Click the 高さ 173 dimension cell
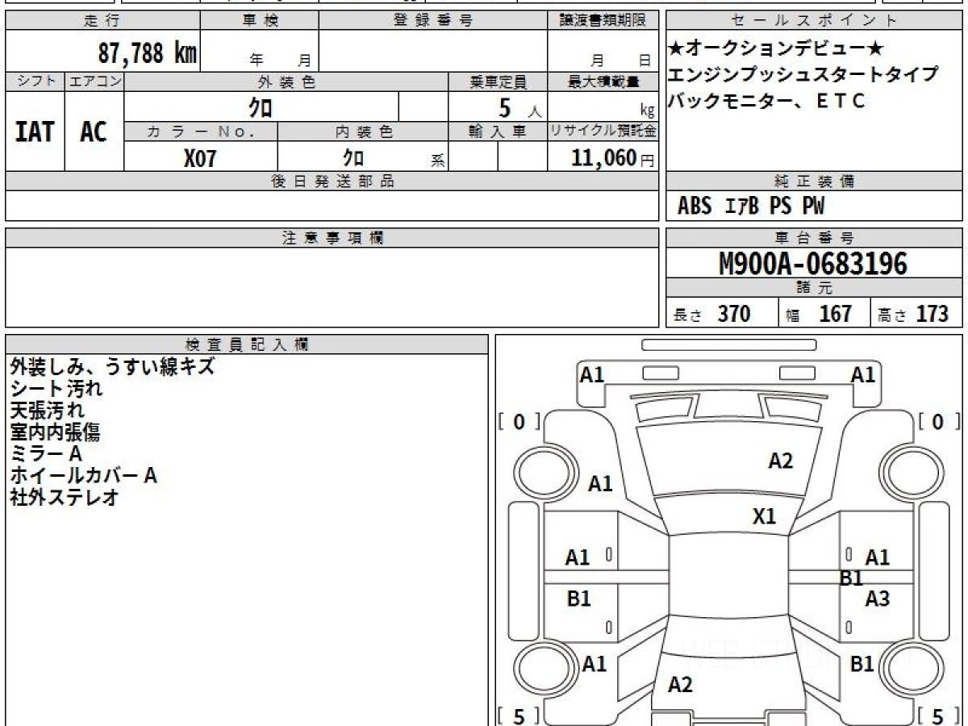968x726 pixels. (917, 313)
